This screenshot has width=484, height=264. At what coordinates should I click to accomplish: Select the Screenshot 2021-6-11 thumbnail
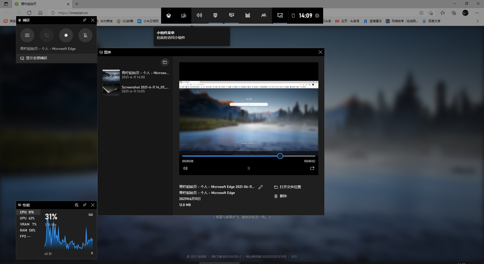coord(111,89)
